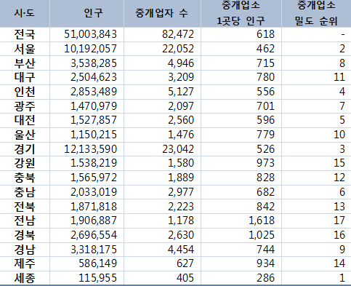Click the 인천 row label
Screen dimensions: 351x286
click(25, 92)
